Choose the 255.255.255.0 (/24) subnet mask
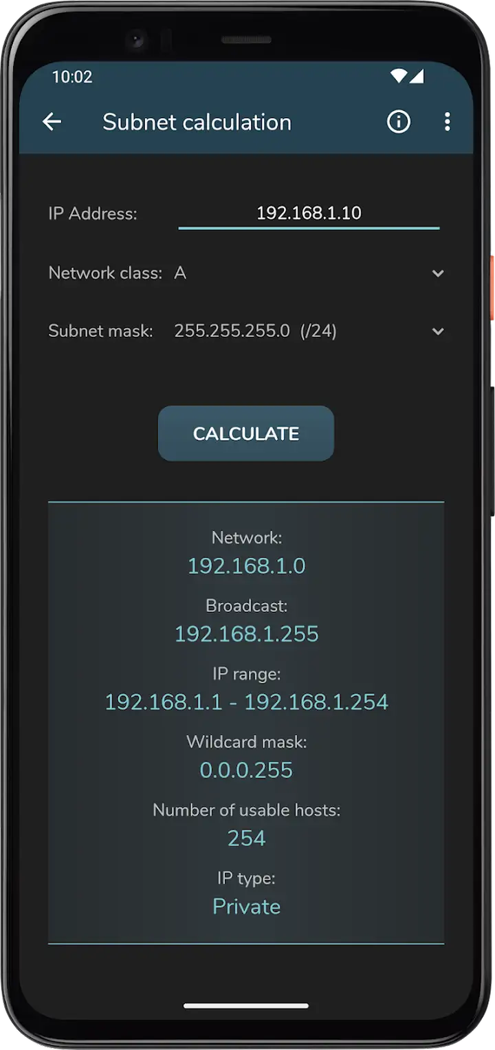Screen dimensions: 495x1050 [255, 331]
